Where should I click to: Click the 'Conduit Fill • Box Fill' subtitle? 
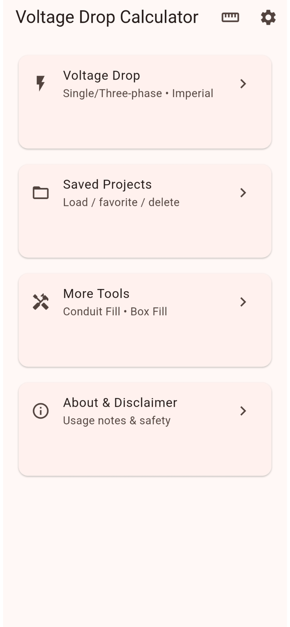click(x=115, y=312)
